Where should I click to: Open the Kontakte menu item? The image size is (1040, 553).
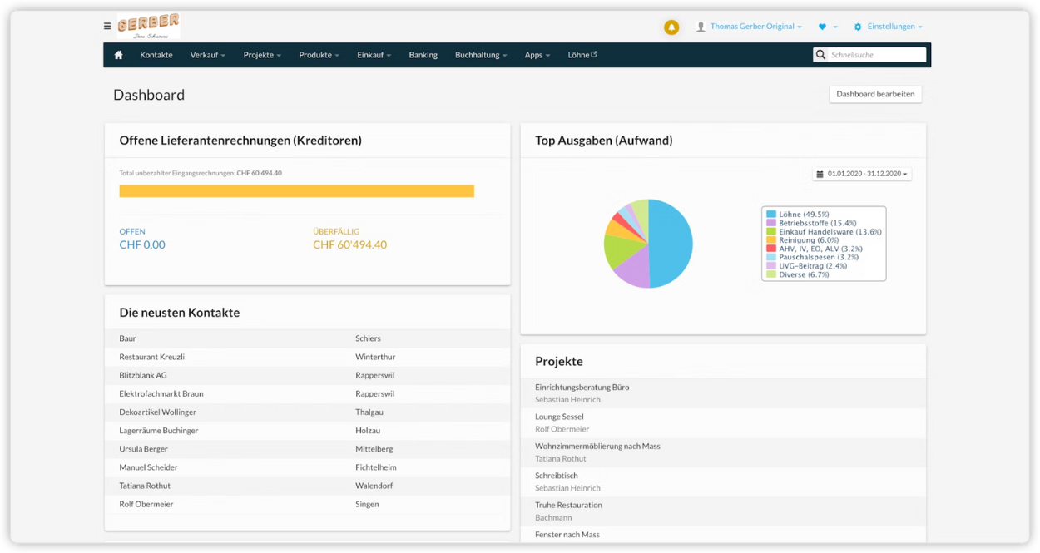click(156, 55)
